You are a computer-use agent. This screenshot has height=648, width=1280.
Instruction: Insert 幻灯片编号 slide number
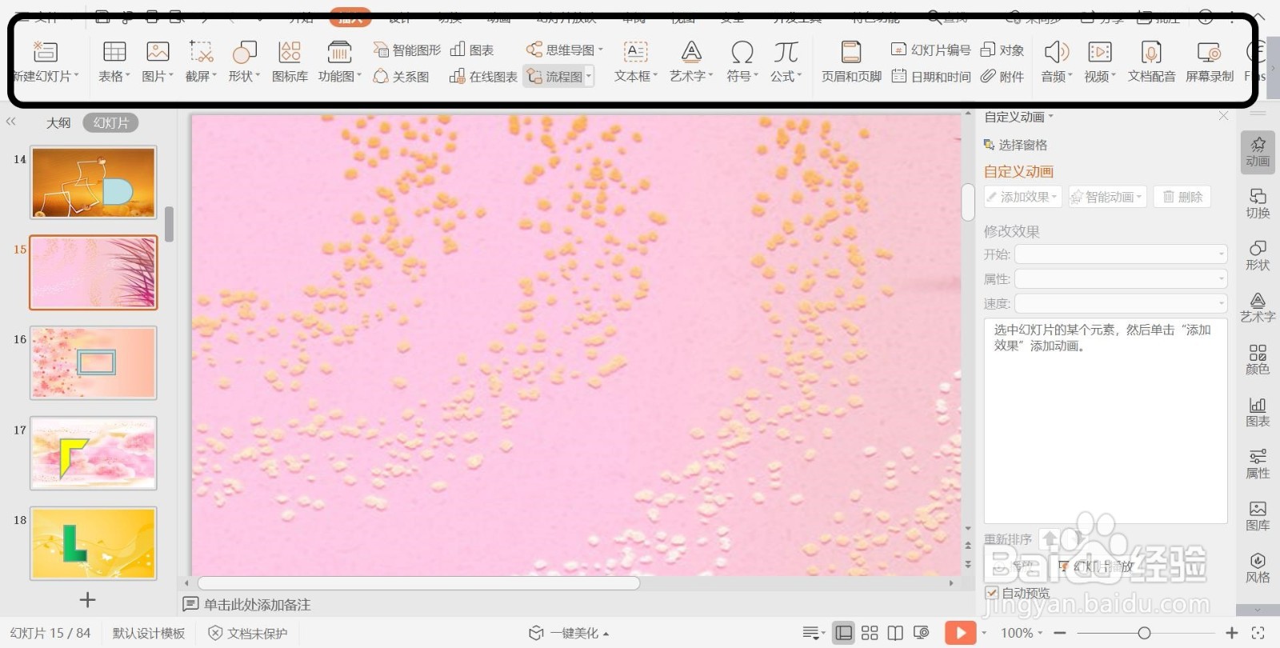tap(930, 50)
